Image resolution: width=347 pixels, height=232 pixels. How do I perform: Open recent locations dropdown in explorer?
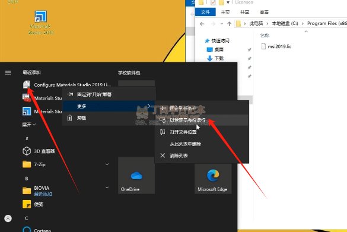pos(221,24)
